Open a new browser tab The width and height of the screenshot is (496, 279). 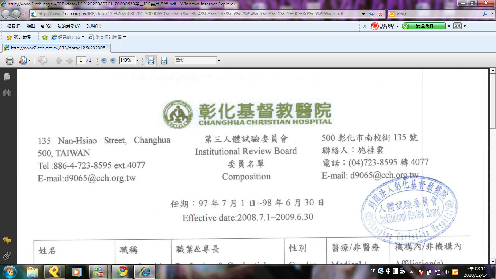click(116, 48)
